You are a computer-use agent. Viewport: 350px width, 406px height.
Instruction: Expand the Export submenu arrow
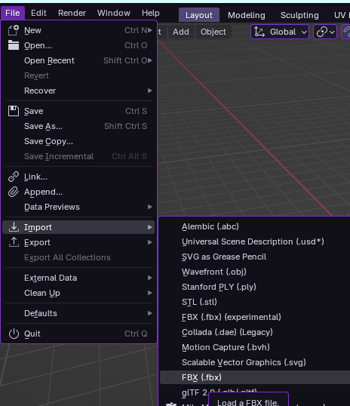[150, 242]
